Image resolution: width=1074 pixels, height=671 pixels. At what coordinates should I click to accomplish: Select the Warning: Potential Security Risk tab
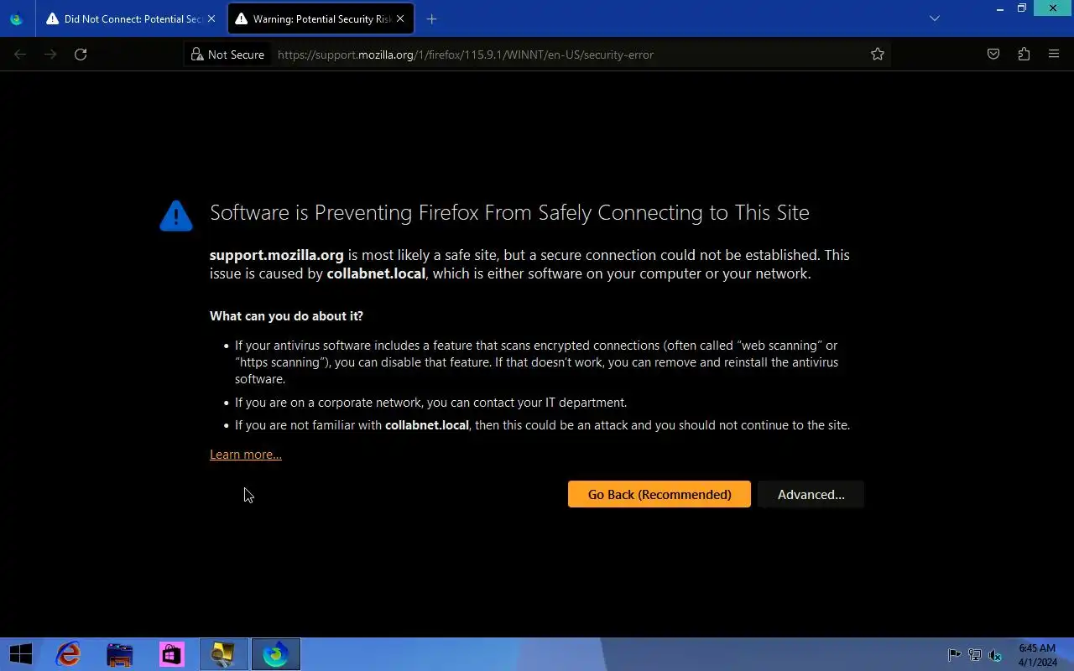[315, 18]
